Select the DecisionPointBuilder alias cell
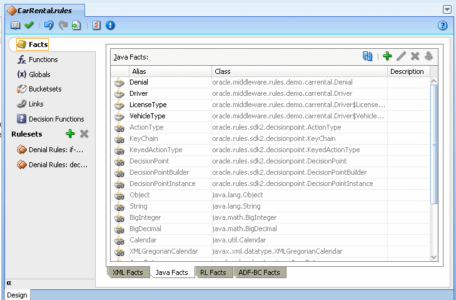The width and height of the screenshot is (456, 300). tap(170, 172)
